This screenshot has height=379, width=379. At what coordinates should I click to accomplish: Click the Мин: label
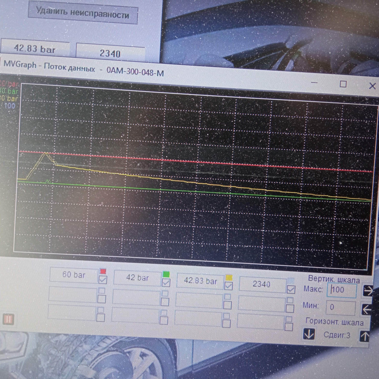tap(311, 306)
